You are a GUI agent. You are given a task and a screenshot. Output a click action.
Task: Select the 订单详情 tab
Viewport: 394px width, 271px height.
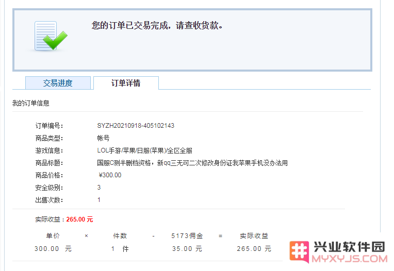(126, 83)
